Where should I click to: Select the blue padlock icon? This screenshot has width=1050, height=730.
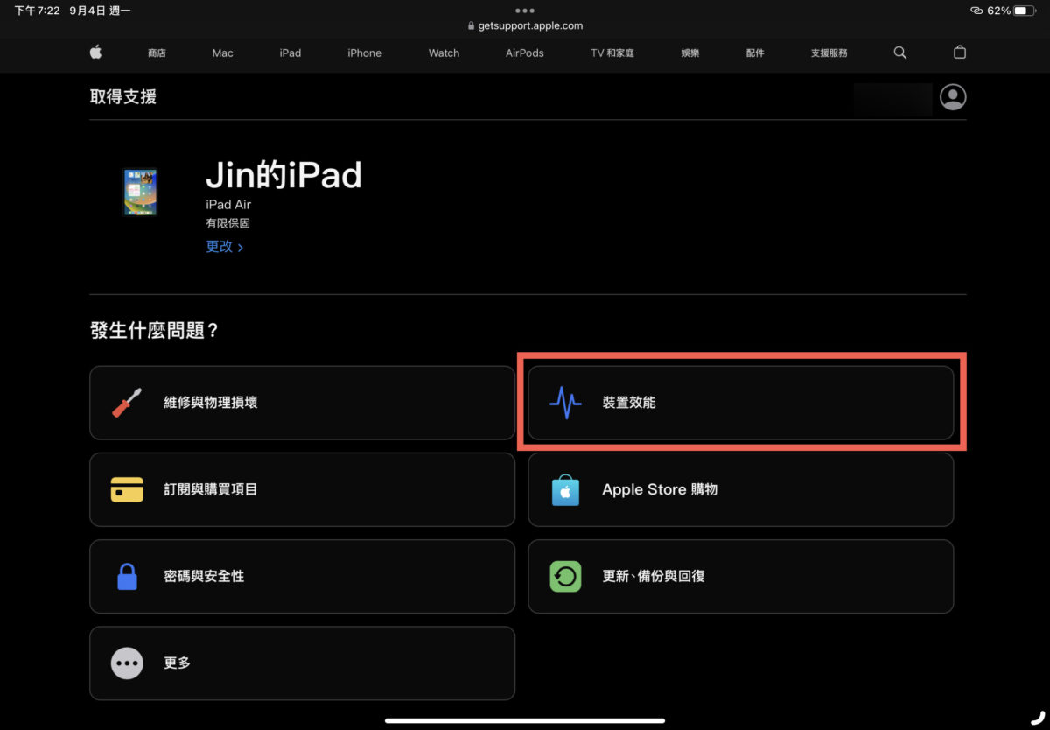tap(127, 576)
